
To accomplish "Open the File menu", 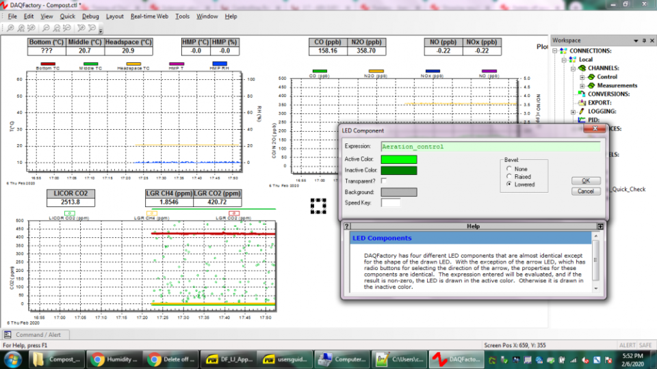I will tap(12, 16).
